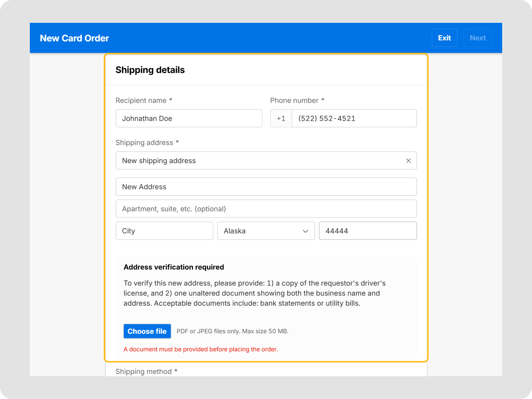Click the phone number input field

(354, 118)
